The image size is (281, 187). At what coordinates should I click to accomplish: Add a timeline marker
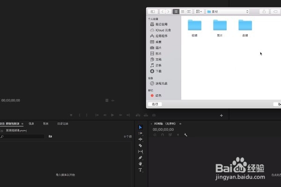(x=178, y=135)
